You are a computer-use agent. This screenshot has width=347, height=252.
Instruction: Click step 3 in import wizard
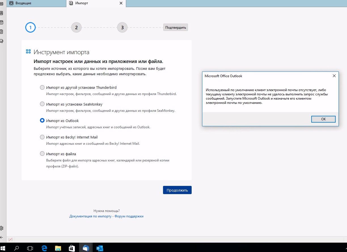coord(122,28)
